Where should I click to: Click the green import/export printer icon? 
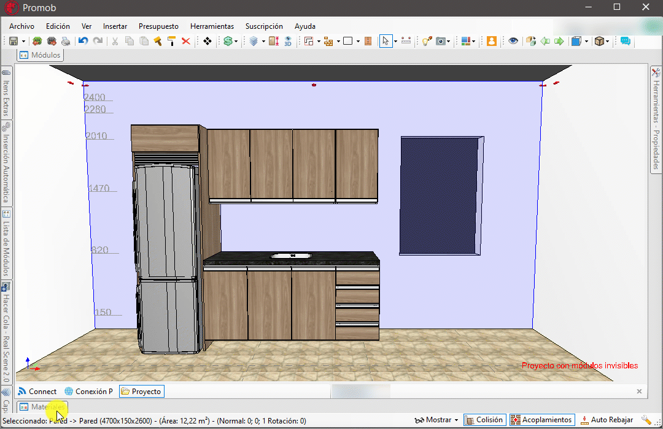(37, 41)
